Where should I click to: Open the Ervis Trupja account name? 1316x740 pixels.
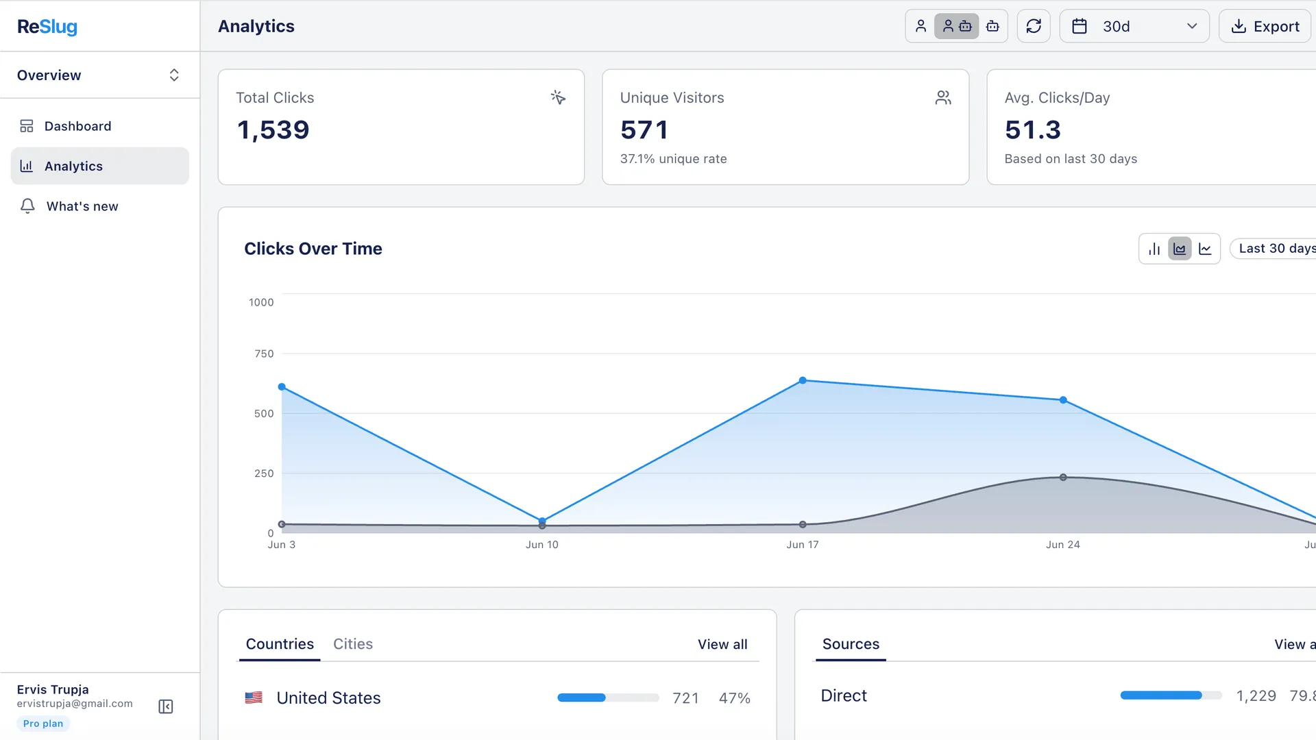pyautogui.click(x=53, y=689)
